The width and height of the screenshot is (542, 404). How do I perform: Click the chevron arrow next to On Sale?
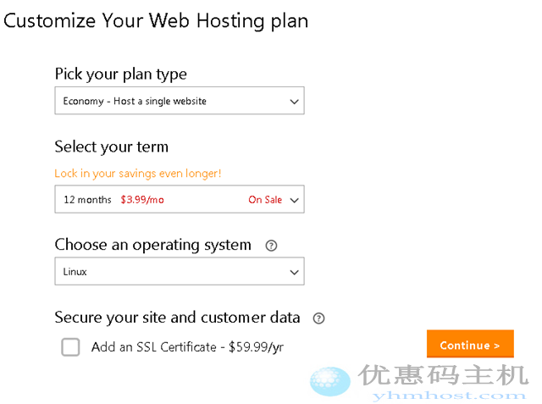point(294,200)
